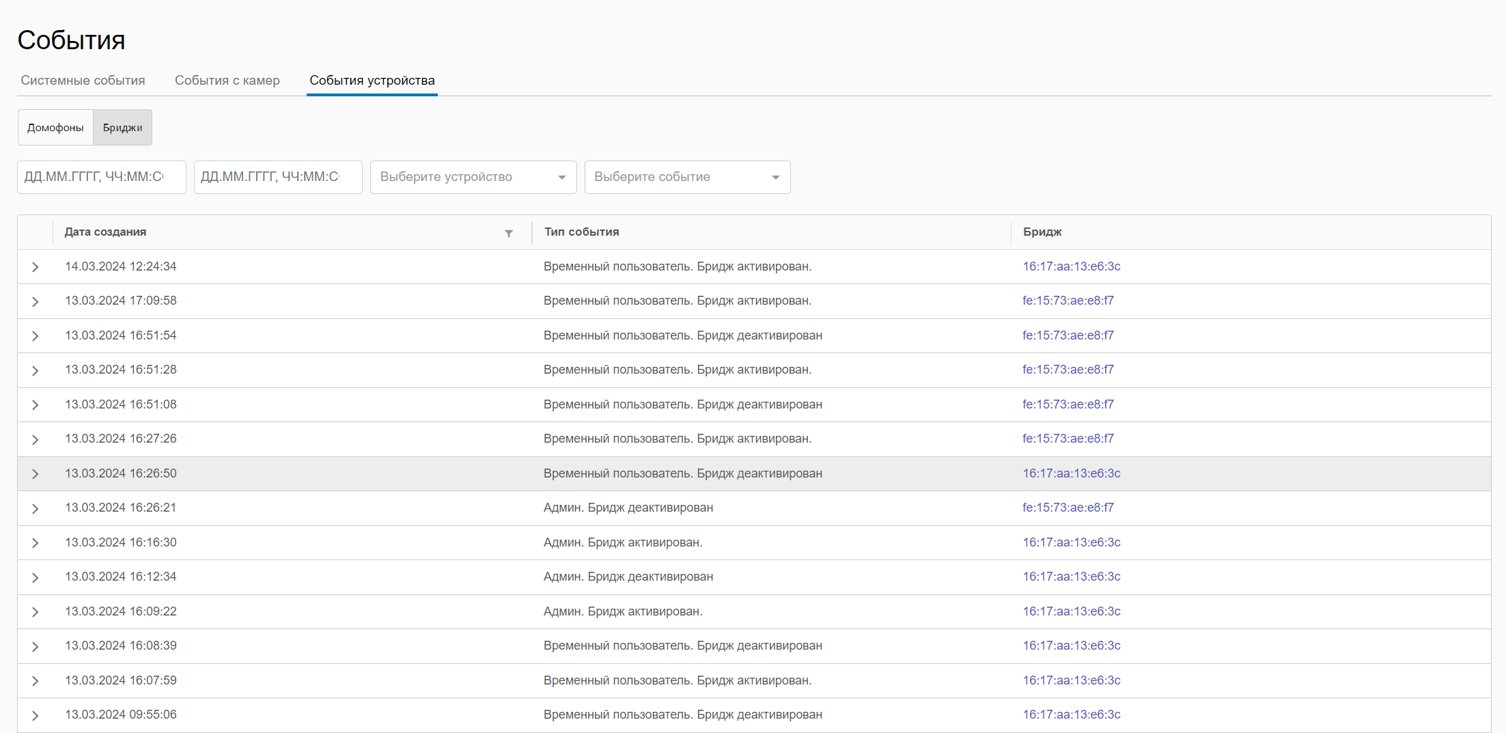Viewport: 1506px width, 733px height.
Task: Click the end date input field
Action: click(277, 178)
